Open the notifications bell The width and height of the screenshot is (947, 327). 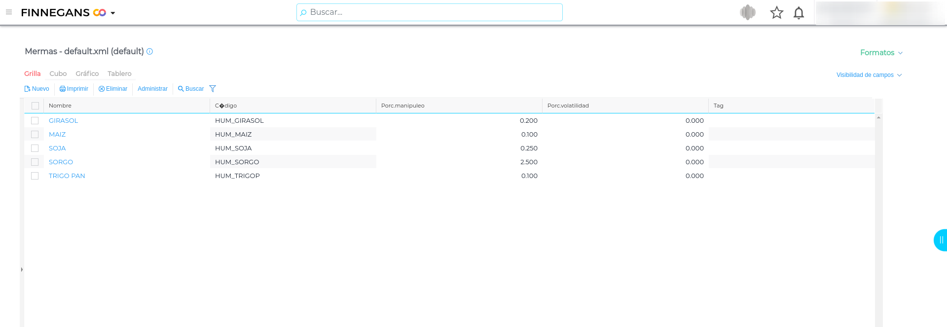click(x=799, y=13)
